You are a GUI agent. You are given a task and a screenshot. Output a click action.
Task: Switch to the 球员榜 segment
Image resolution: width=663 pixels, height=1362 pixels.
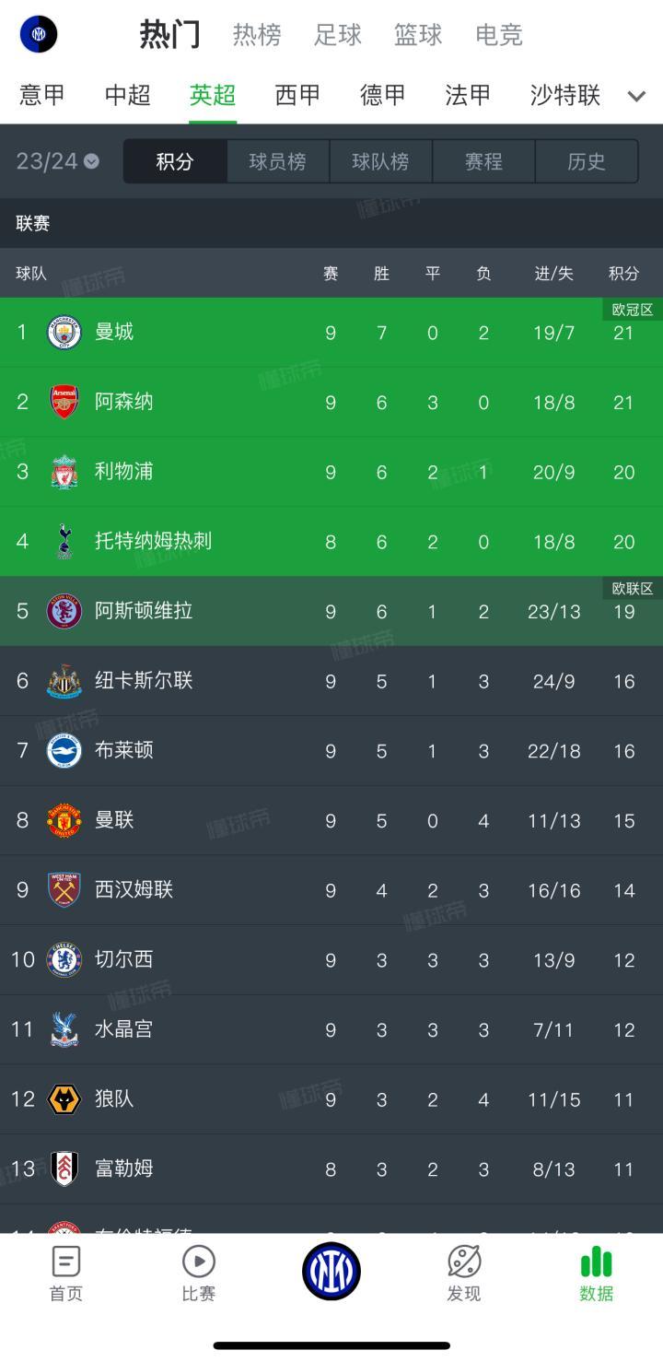277,161
